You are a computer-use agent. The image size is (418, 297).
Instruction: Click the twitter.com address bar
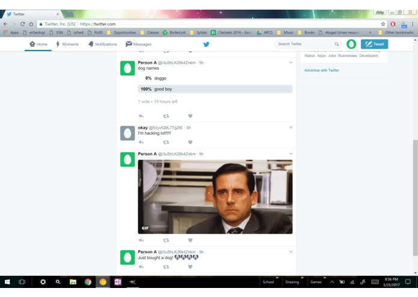(212, 24)
